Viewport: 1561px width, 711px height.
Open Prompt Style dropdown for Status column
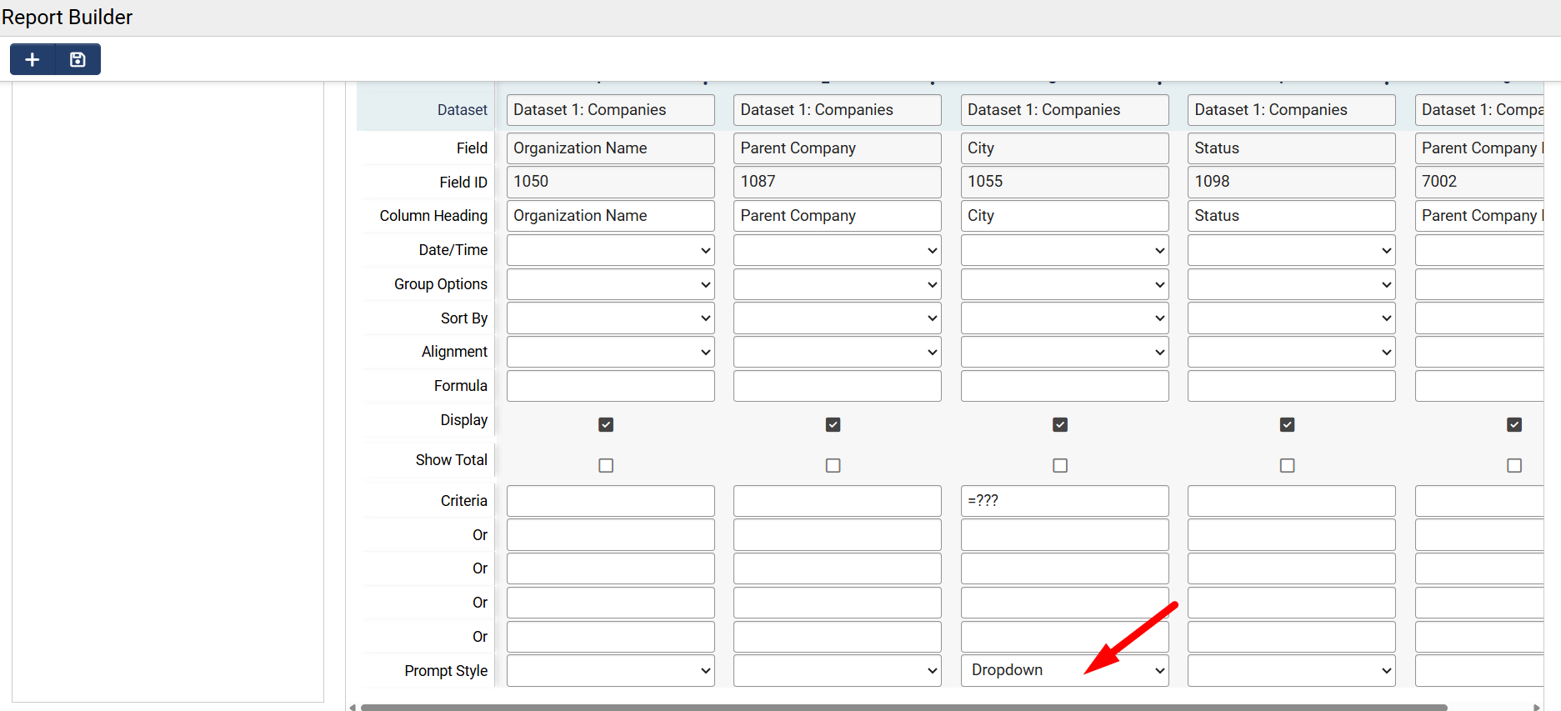point(1291,670)
